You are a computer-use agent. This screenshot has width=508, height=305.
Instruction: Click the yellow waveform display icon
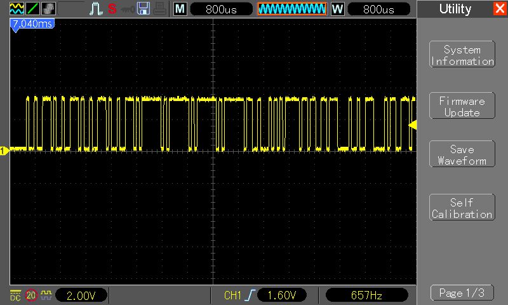point(17,9)
